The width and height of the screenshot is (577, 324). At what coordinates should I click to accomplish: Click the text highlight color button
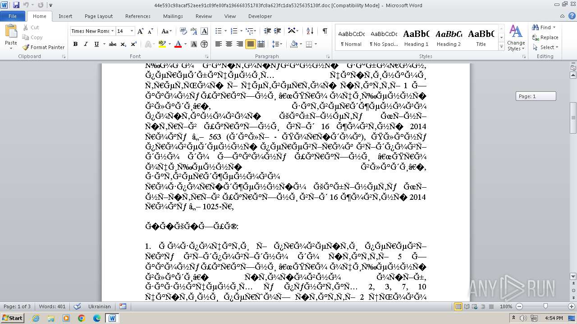[x=161, y=44]
